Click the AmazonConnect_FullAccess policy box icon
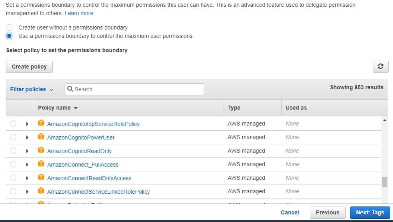 pos(41,164)
